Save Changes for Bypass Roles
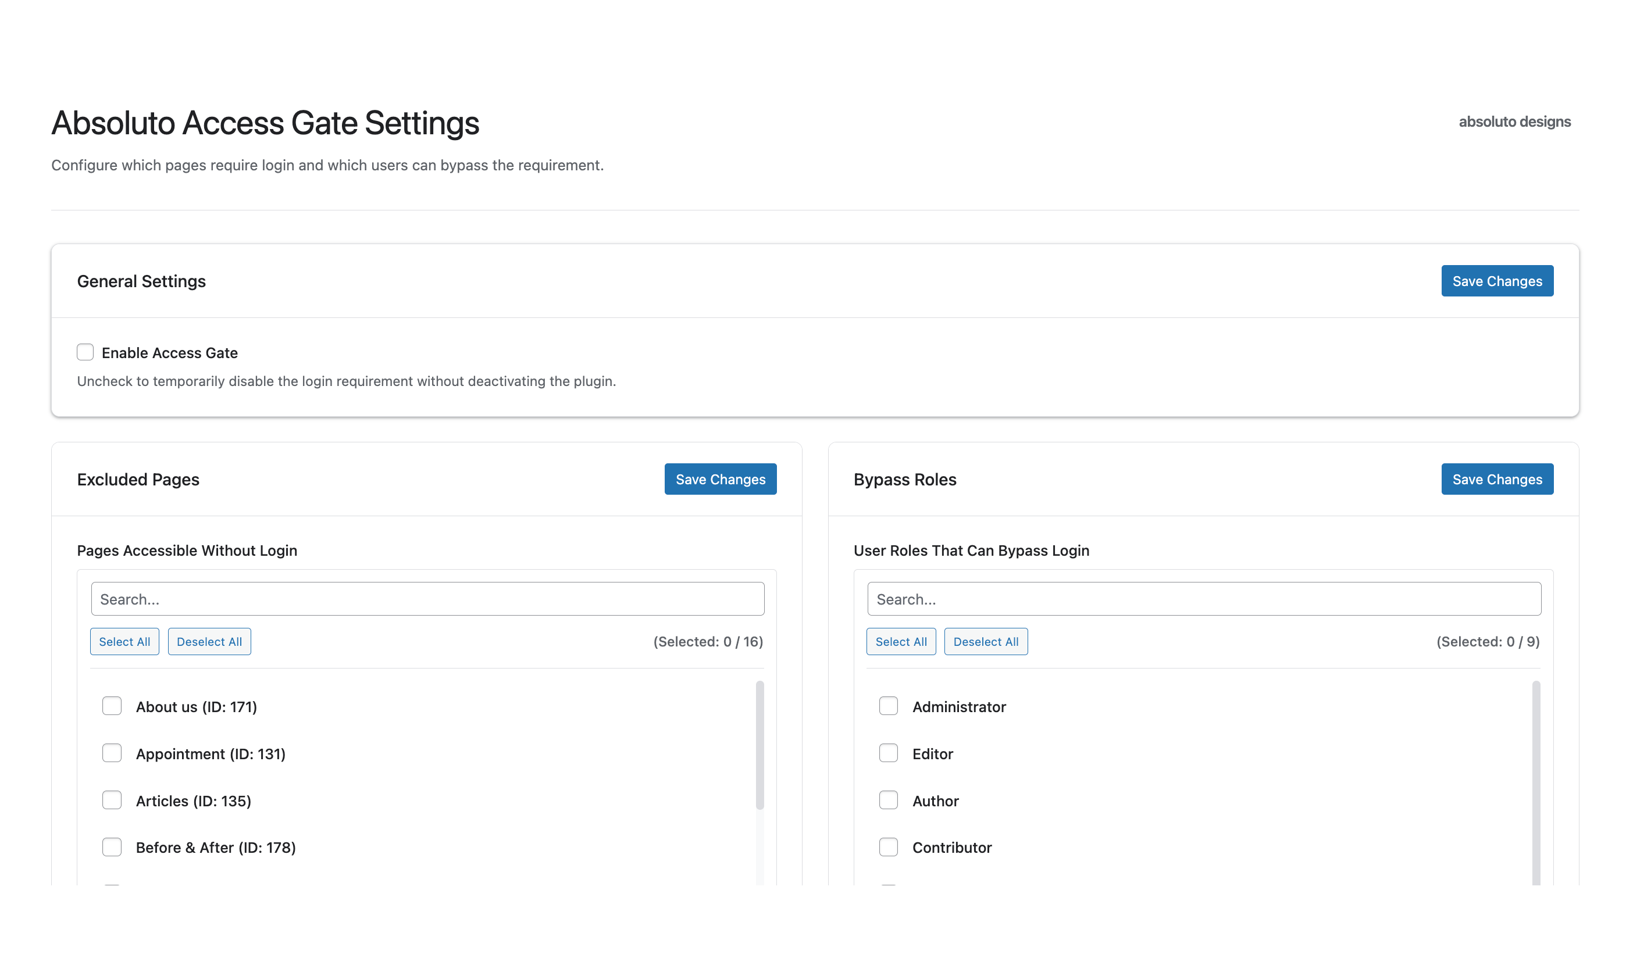 click(1496, 479)
